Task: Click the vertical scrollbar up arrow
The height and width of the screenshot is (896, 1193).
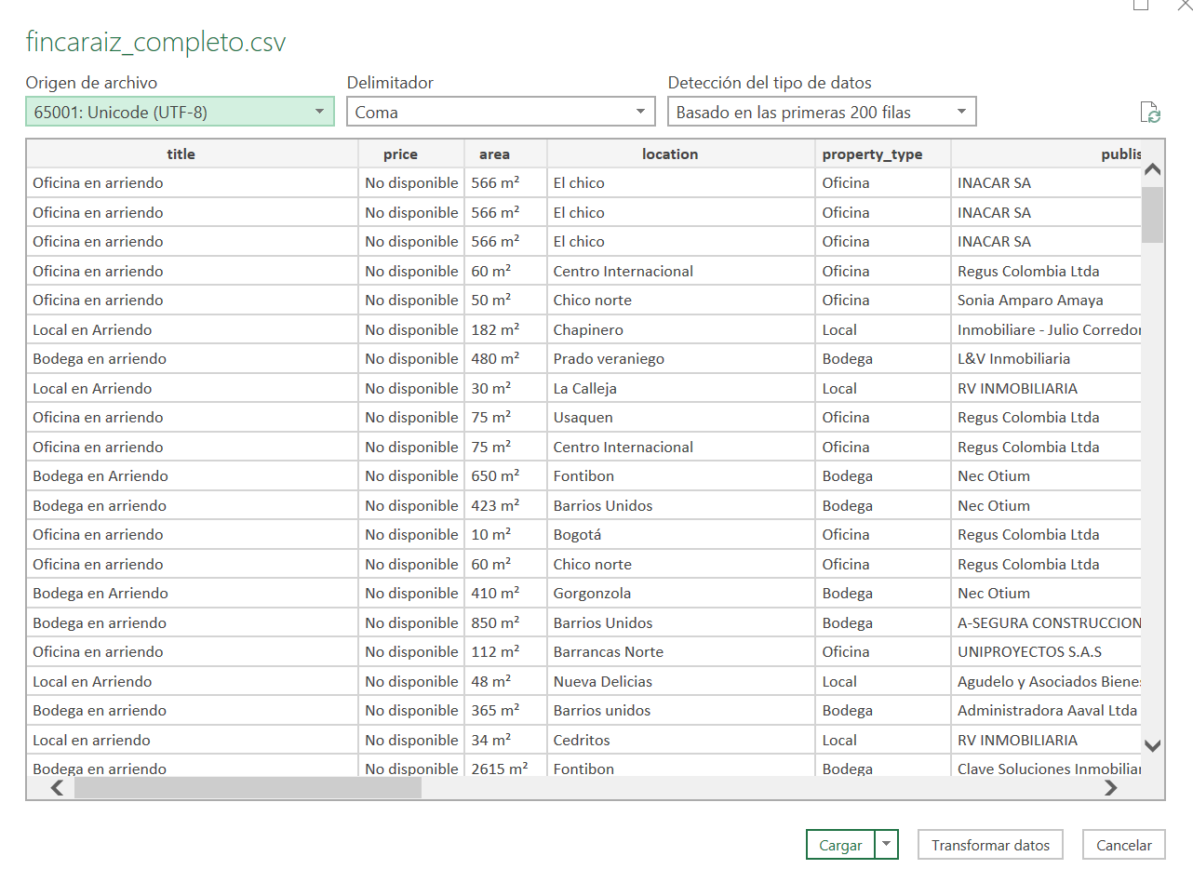Action: coord(1152,169)
